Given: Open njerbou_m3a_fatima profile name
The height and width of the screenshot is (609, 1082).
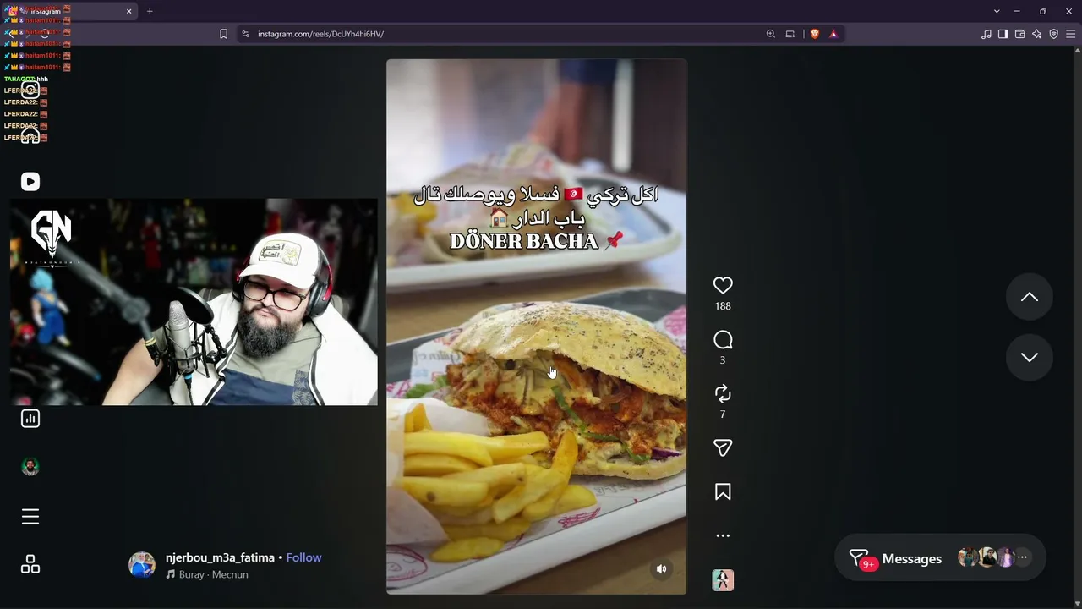Looking at the screenshot, I should (220, 557).
